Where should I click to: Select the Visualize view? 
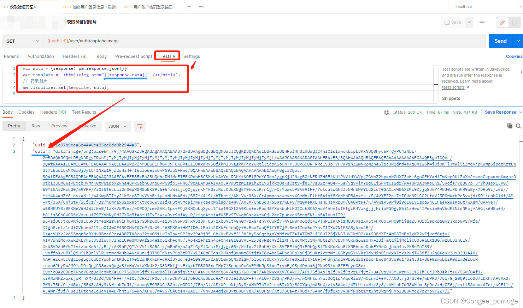coord(88,126)
